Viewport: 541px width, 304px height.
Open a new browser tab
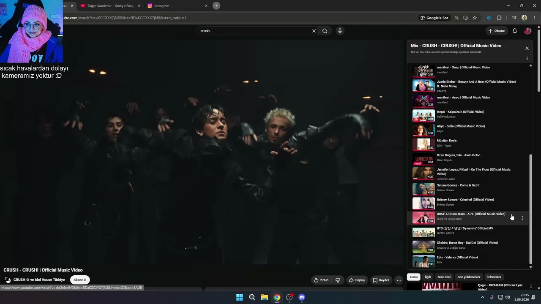point(216,5)
